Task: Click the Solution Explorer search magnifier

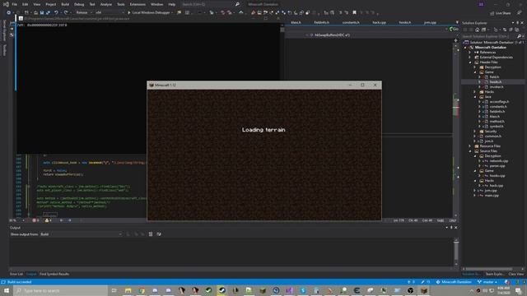Action: point(520,36)
